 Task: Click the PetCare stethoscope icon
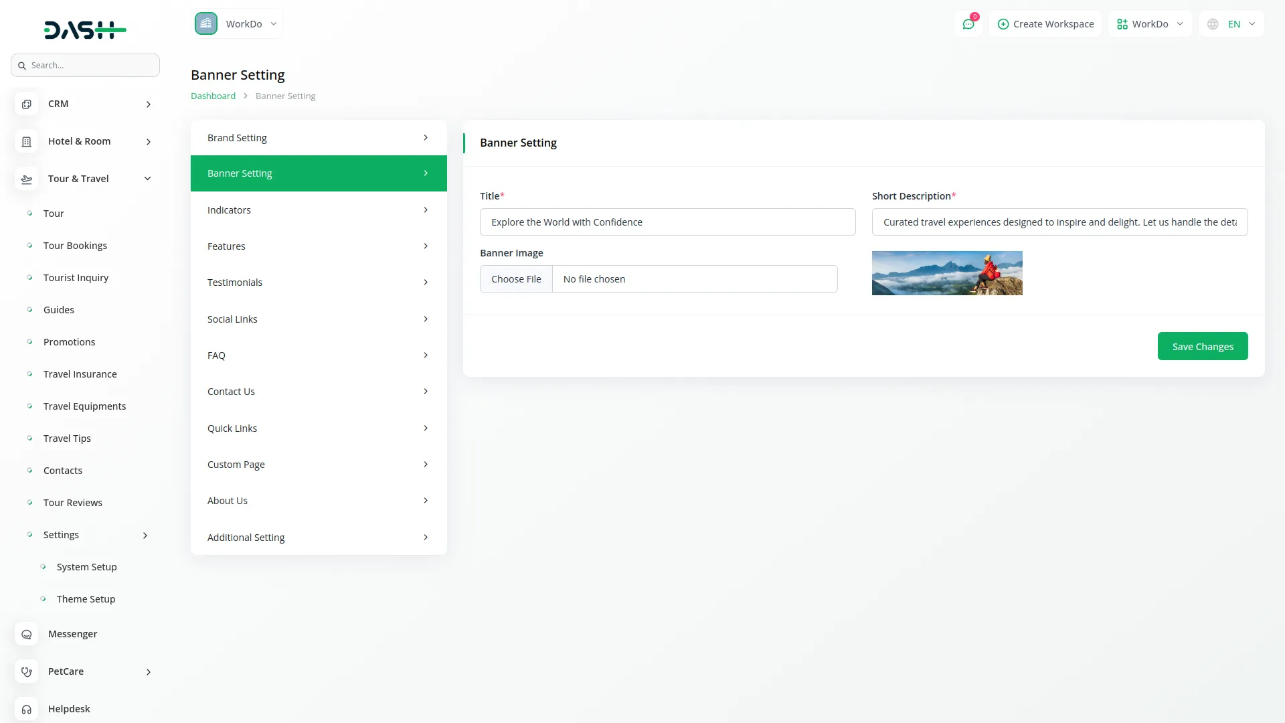(27, 672)
